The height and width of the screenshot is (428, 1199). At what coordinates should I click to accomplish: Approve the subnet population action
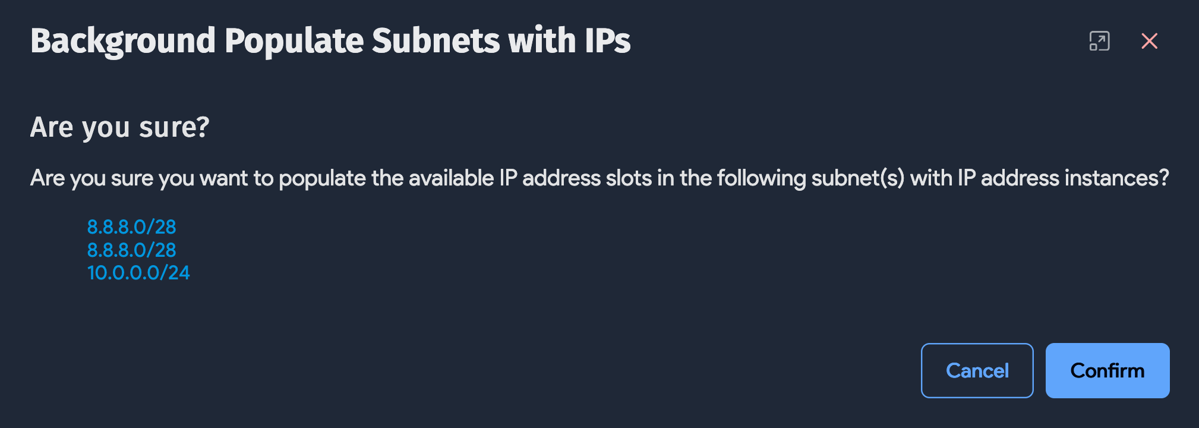(1107, 370)
